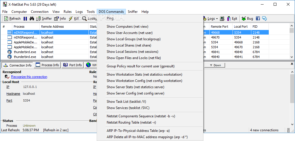295x141 pixels.
Task: Close the DOS Commands menu header
Action: tap(111, 12)
